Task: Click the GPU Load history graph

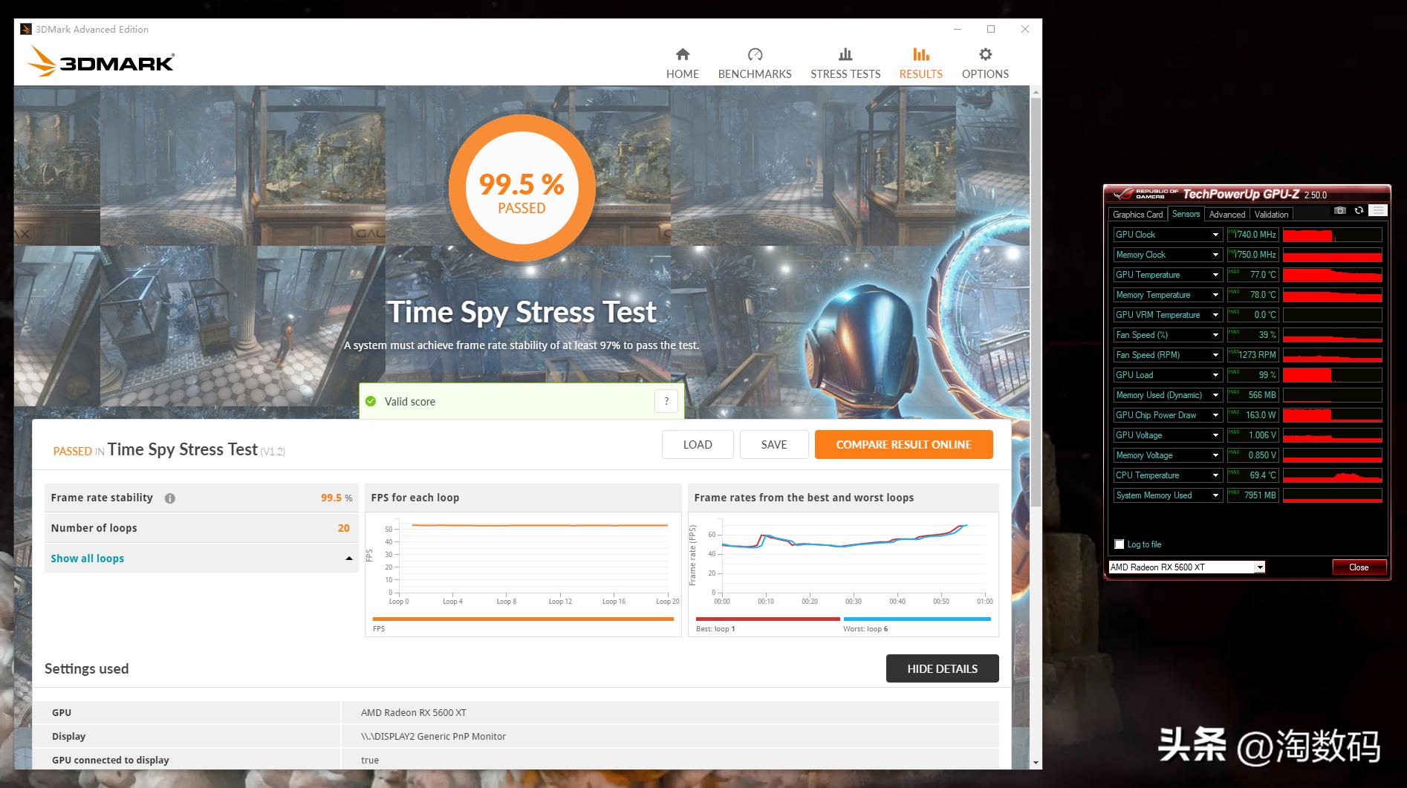Action: click(x=1332, y=375)
